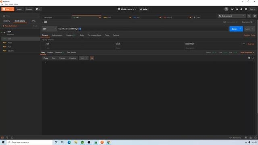Viewport: 258px width, 145px height.
Task: Open the My Workspace dropdown
Action: 127,9
